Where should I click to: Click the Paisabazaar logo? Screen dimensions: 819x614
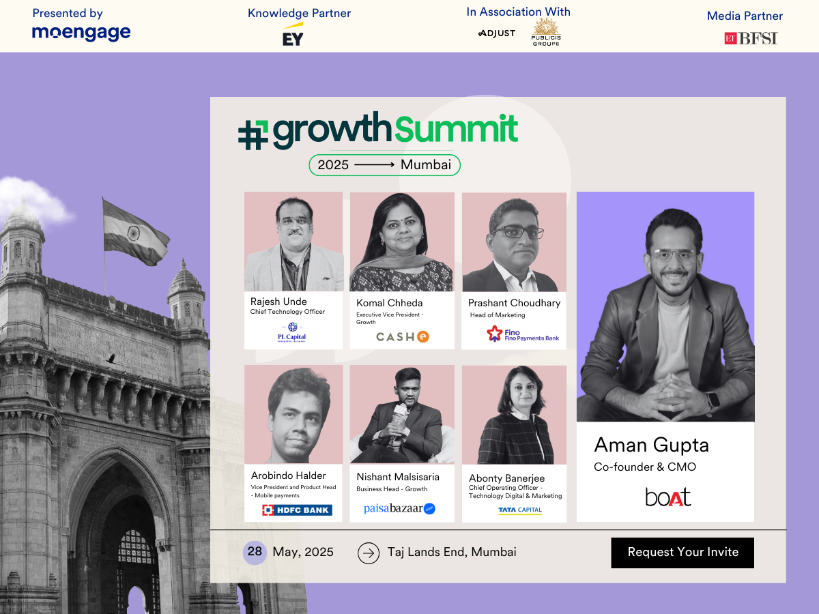399,508
